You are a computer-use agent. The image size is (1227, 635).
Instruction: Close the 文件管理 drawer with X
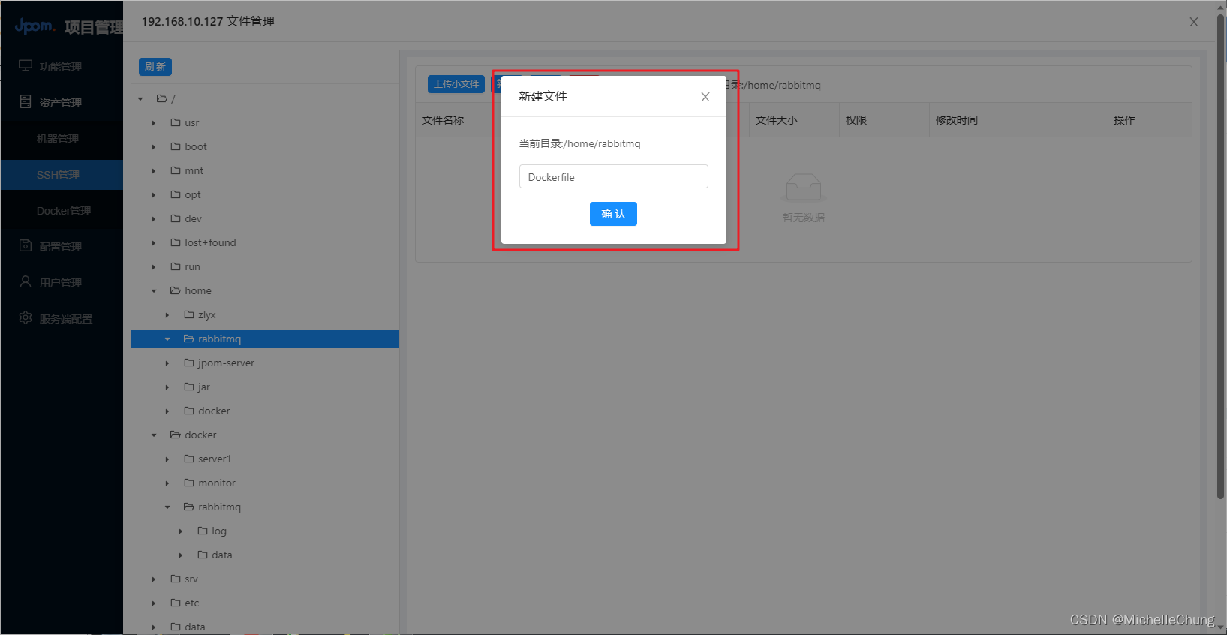pyautogui.click(x=1194, y=22)
